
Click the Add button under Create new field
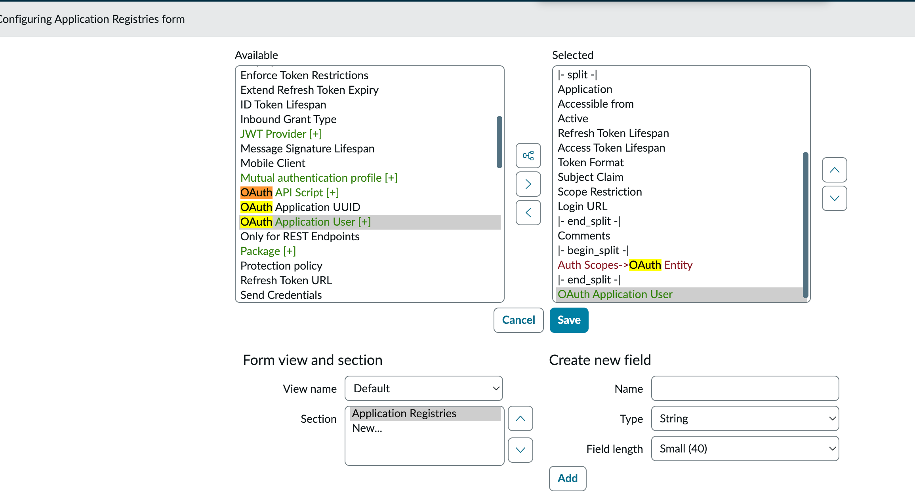click(x=568, y=479)
